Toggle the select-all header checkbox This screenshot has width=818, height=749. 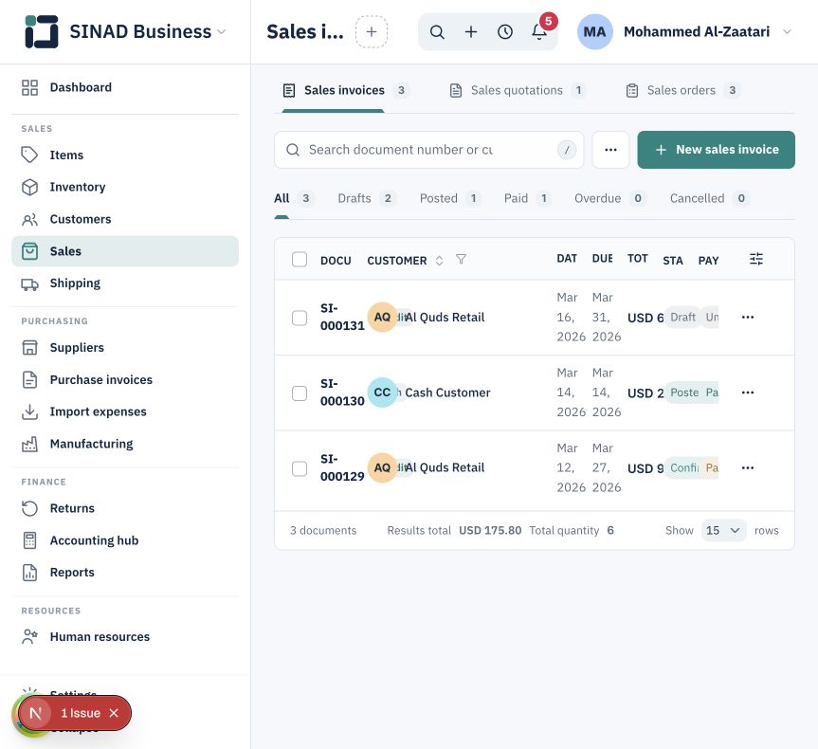coord(300,260)
